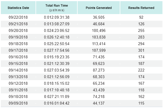Image resolution: width=163 pixels, height=108 pixels.
Task: Click the 09/16/2018 date cell
Action: click(18, 57)
